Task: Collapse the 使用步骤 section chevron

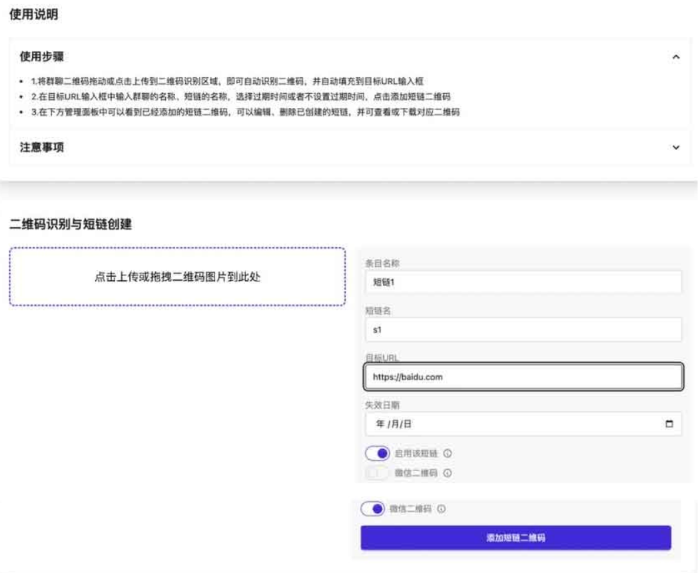Action: [x=676, y=57]
